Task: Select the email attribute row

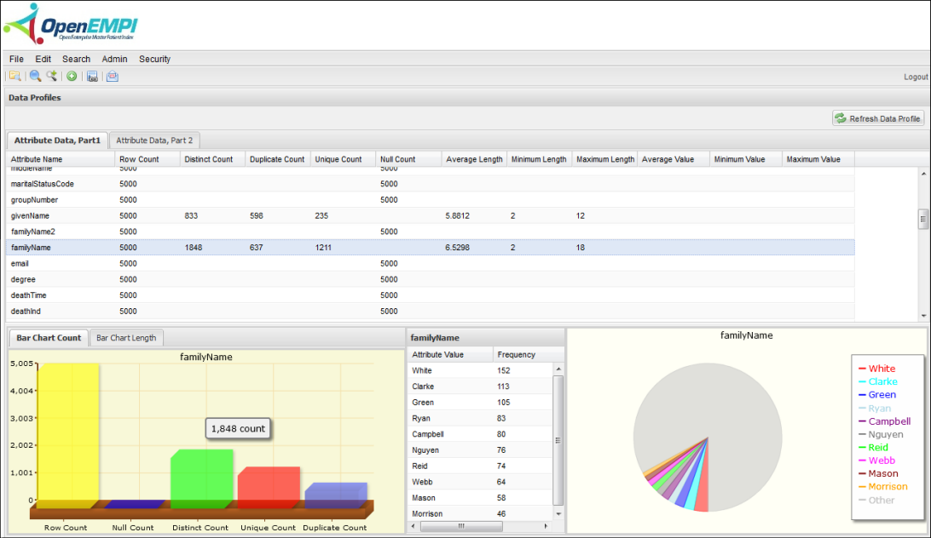Action: (x=431, y=263)
